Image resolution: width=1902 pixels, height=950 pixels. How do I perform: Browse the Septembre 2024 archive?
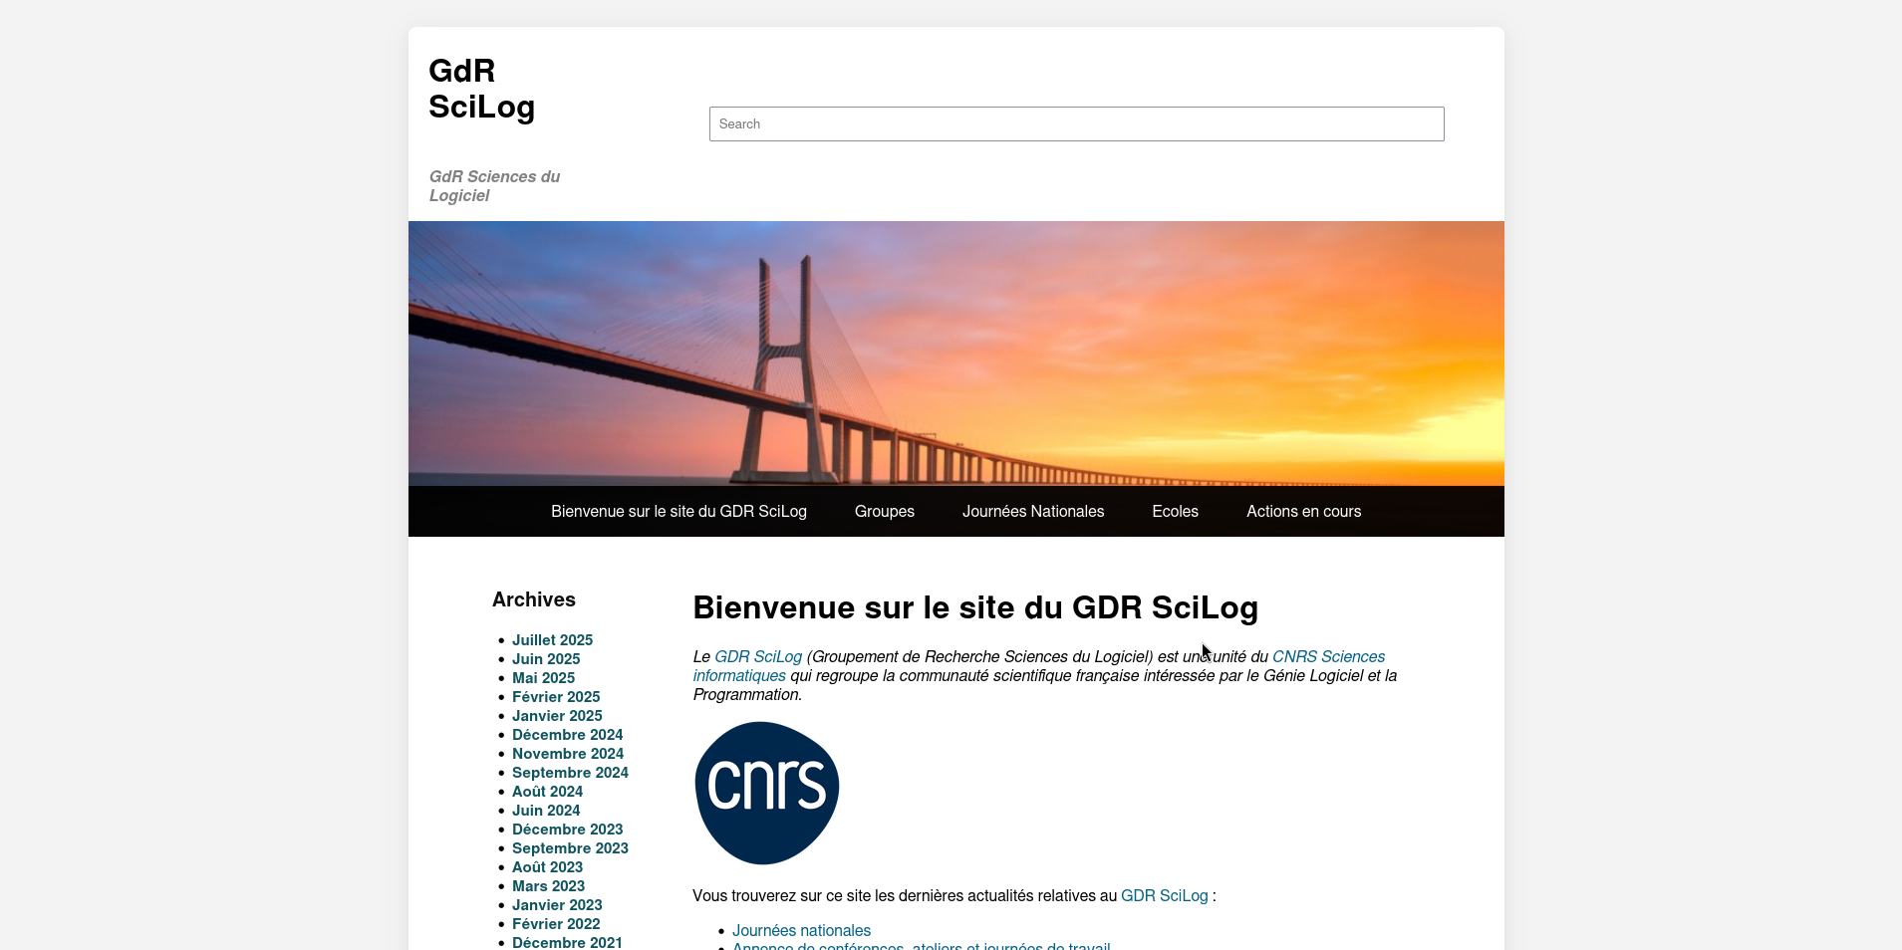(x=570, y=773)
